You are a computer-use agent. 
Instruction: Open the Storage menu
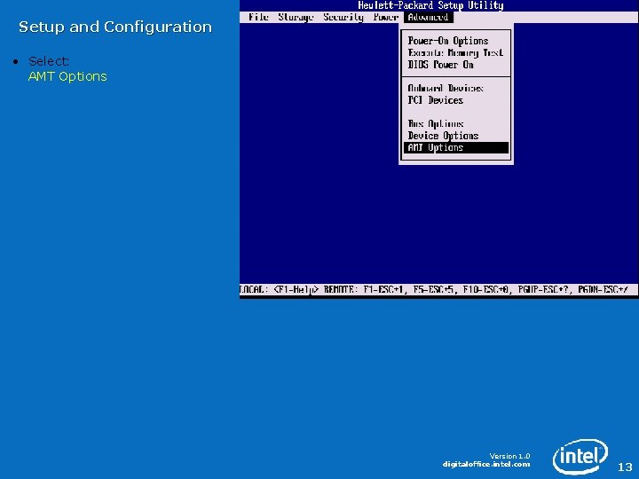point(296,17)
